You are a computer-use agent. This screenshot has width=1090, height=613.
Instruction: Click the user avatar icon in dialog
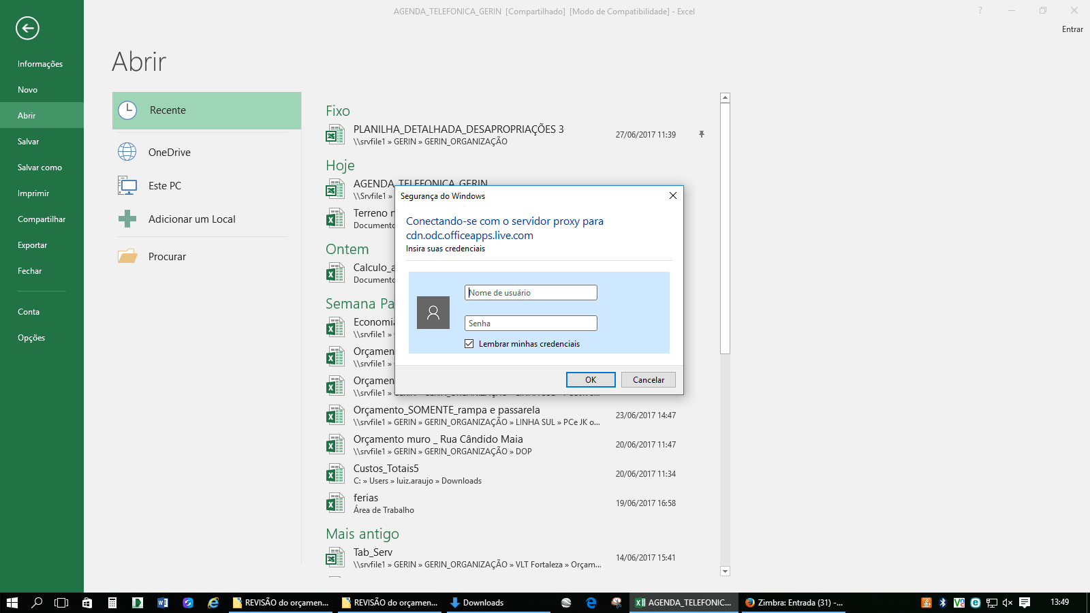tap(433, 313)
